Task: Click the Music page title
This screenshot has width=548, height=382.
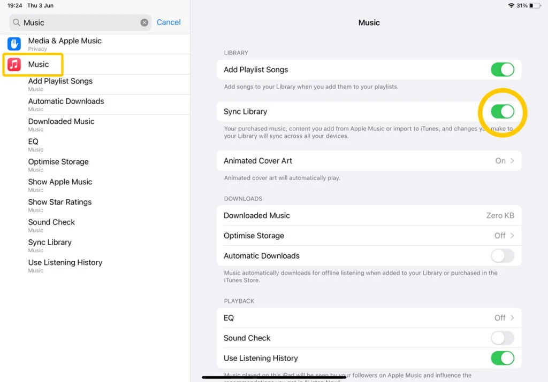Action: (369, 22)
